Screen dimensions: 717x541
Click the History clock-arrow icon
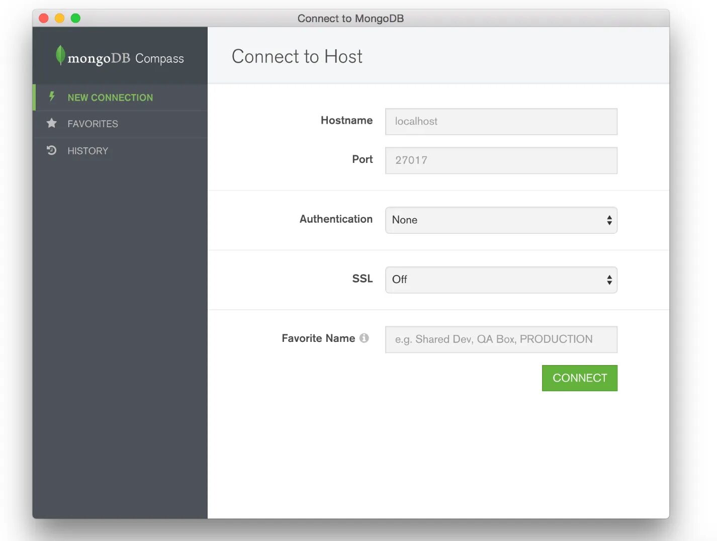(x=51, y=150)
